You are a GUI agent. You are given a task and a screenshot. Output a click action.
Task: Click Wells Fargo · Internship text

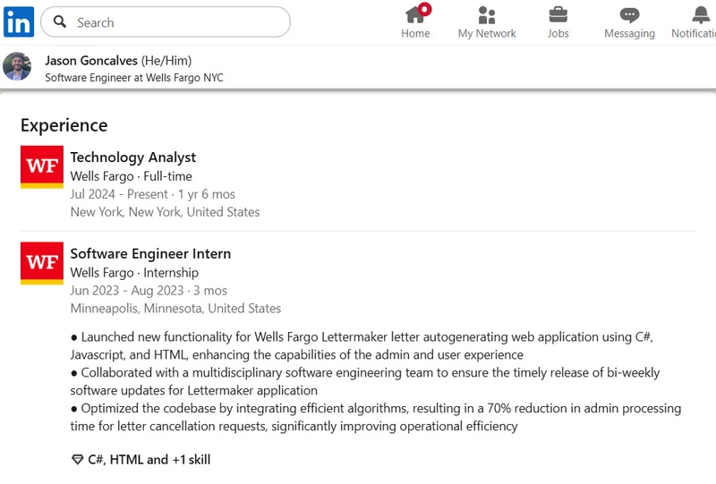click(134, 273)
